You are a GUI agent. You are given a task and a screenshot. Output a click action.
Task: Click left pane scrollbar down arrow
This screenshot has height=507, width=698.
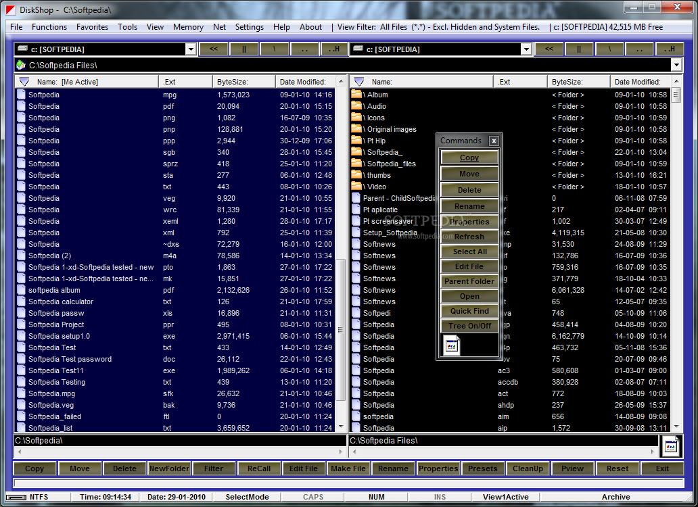(x=341, y=427)
